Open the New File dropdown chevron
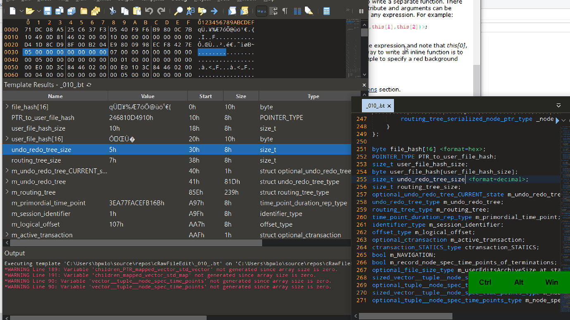The image size is (570, 320). point(21,11)
